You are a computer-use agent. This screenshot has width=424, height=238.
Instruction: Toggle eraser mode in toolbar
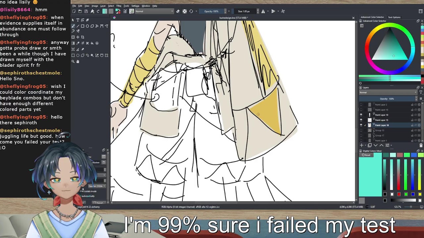(178, 11)
